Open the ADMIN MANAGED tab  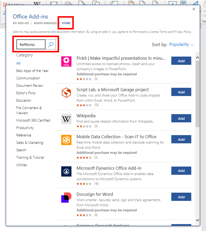[x=45, y=23]
